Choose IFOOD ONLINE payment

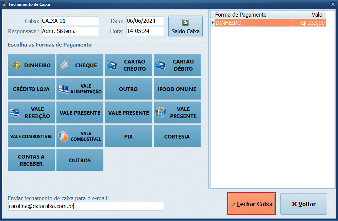point(177,89)
